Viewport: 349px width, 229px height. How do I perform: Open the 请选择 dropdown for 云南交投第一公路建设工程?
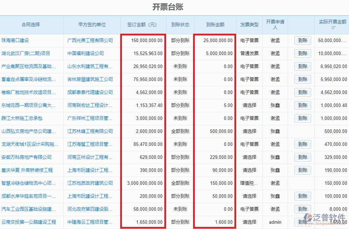(x=249, y=222)
